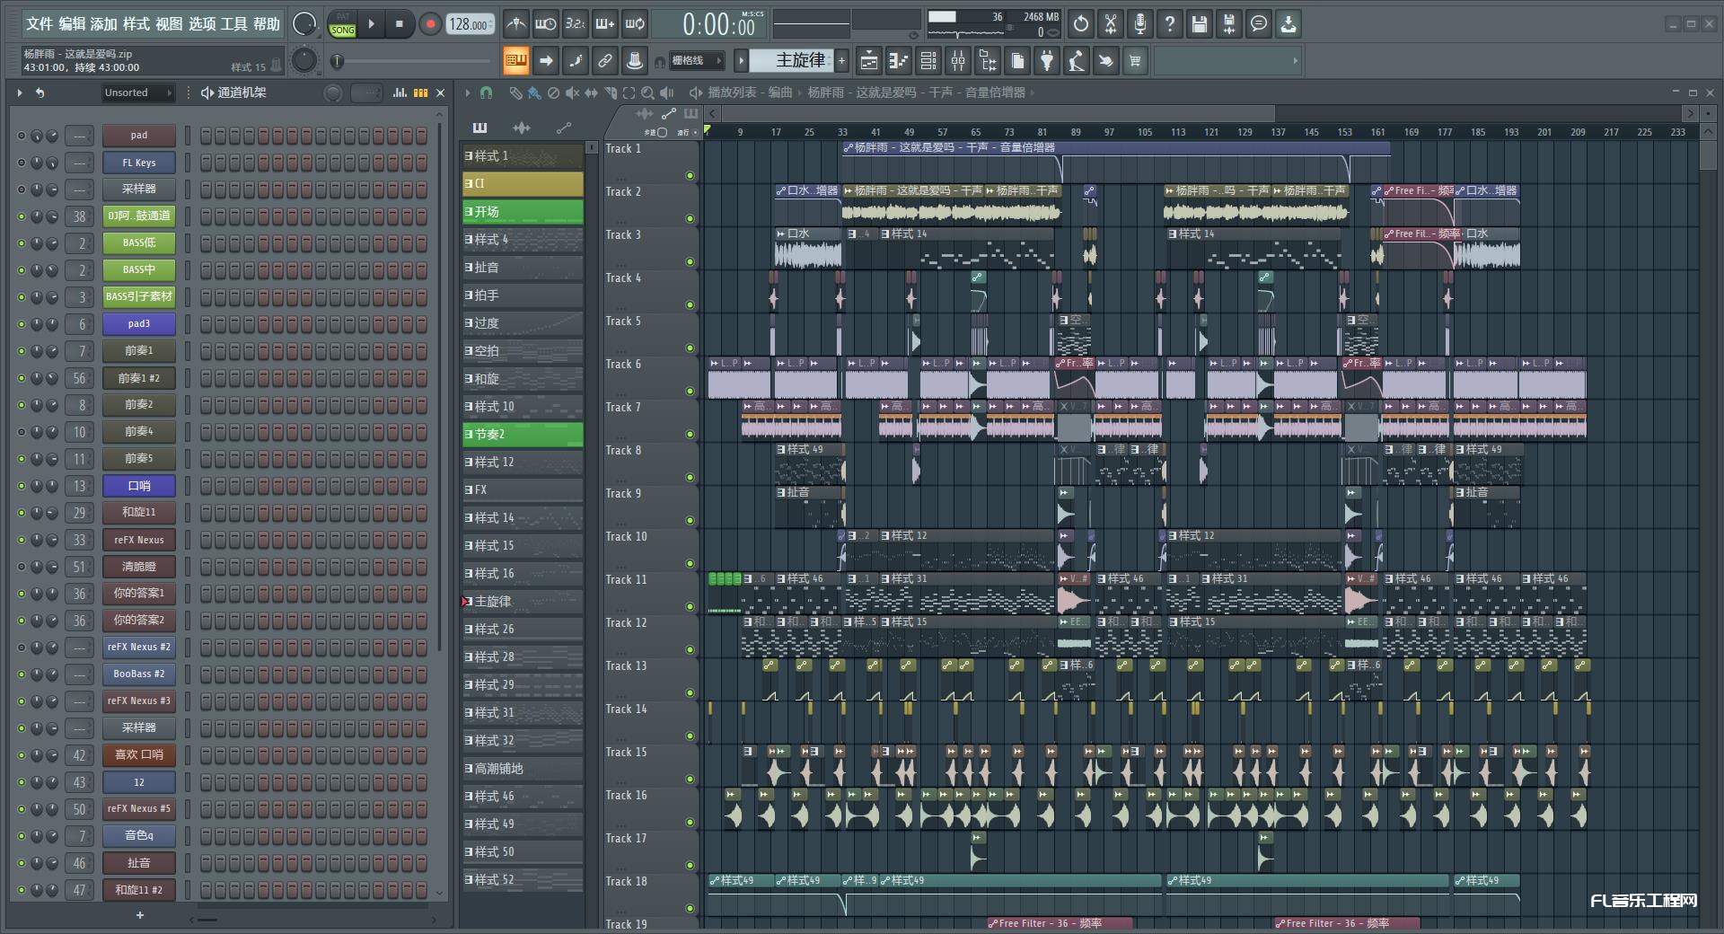Screen dimensions: 1724x934
Task: Activate the metronome button
Action: 515,24
